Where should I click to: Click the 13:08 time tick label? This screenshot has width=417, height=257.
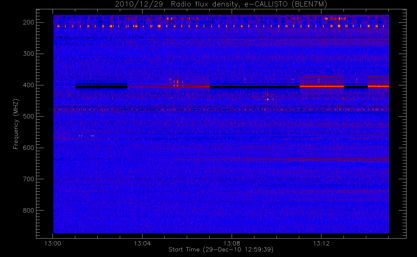[232, 243]
